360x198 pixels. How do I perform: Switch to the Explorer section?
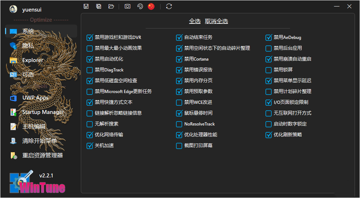41,60
